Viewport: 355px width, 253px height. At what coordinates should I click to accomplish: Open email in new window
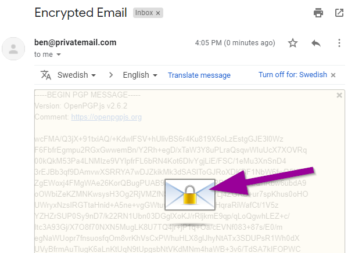point(339,13)
